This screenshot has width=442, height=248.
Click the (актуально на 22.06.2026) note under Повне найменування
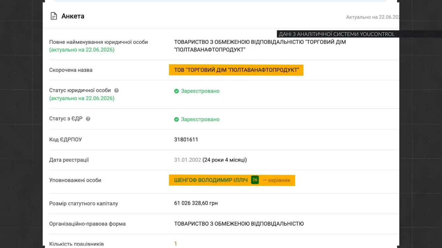[x=82, y=50]
